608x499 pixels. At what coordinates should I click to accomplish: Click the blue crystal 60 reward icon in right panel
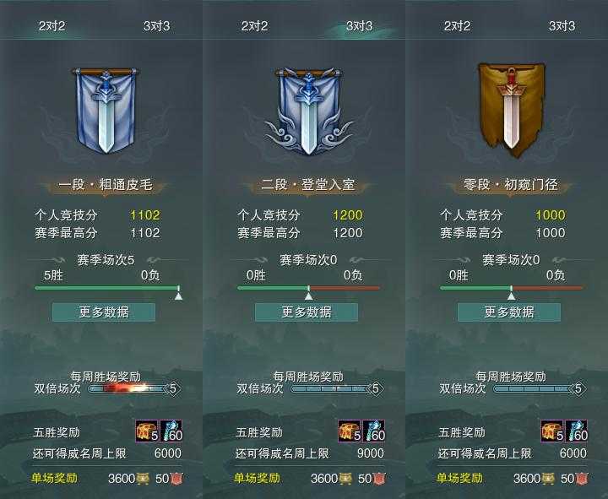tap(577, 431)
